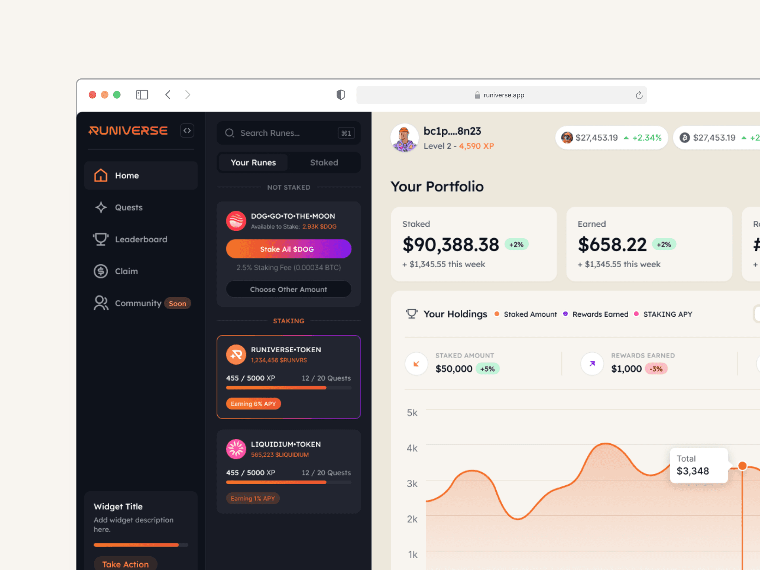Screen dimensions: 760x570
Task: Click the Rewards Earned arrow icon
Action: [x=592, y=363]
